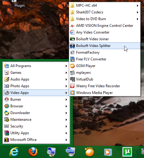Expand the MPC-HC x64 folder arrow
The width and height of the screenshot is (144, 158).
coord(138,5)
